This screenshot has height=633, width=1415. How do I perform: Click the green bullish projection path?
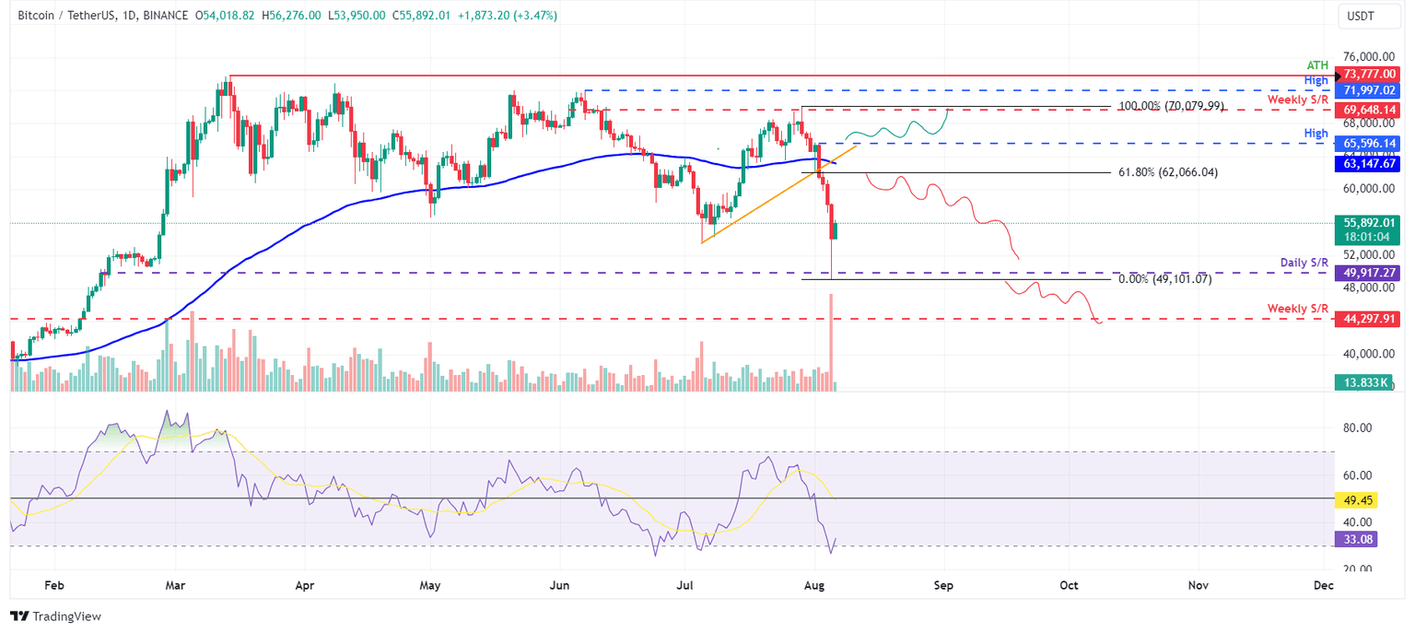pyautogui.click(x=897, y=127)
